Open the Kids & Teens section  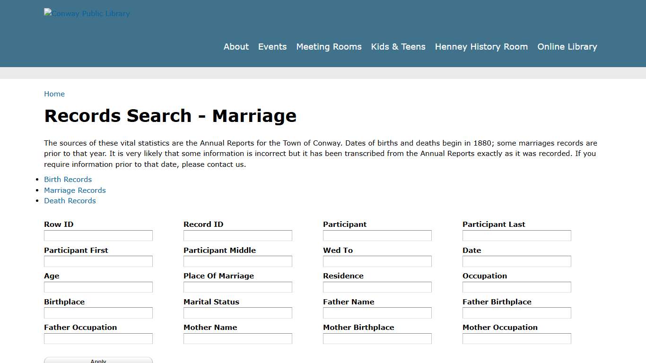(x=398, y=46)
